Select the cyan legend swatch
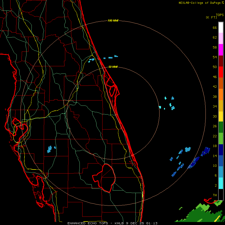 click(221, 183)
